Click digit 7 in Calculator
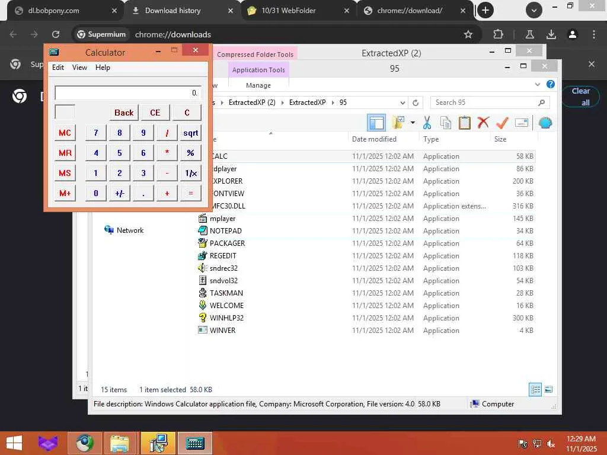This screenshot has width=607, height=455. 95,133
